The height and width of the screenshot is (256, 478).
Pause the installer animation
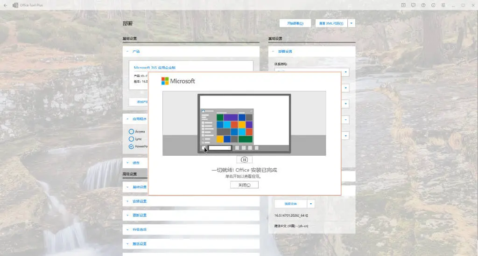click(x=244, y=159)
